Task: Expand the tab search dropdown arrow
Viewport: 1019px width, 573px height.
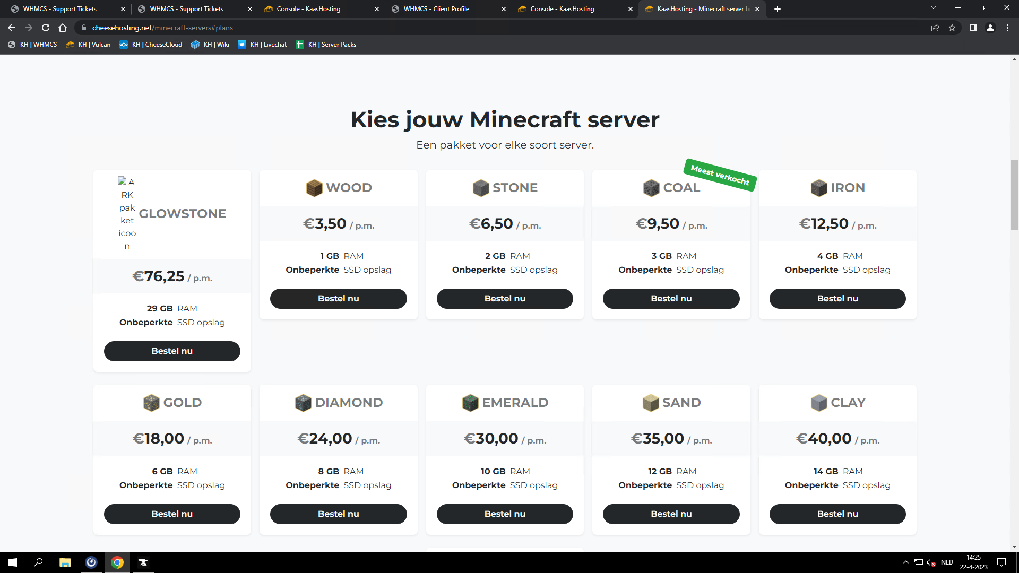Action: (x=933, y=8)
